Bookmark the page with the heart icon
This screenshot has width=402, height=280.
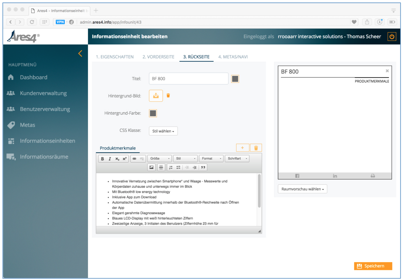point(354,22)
